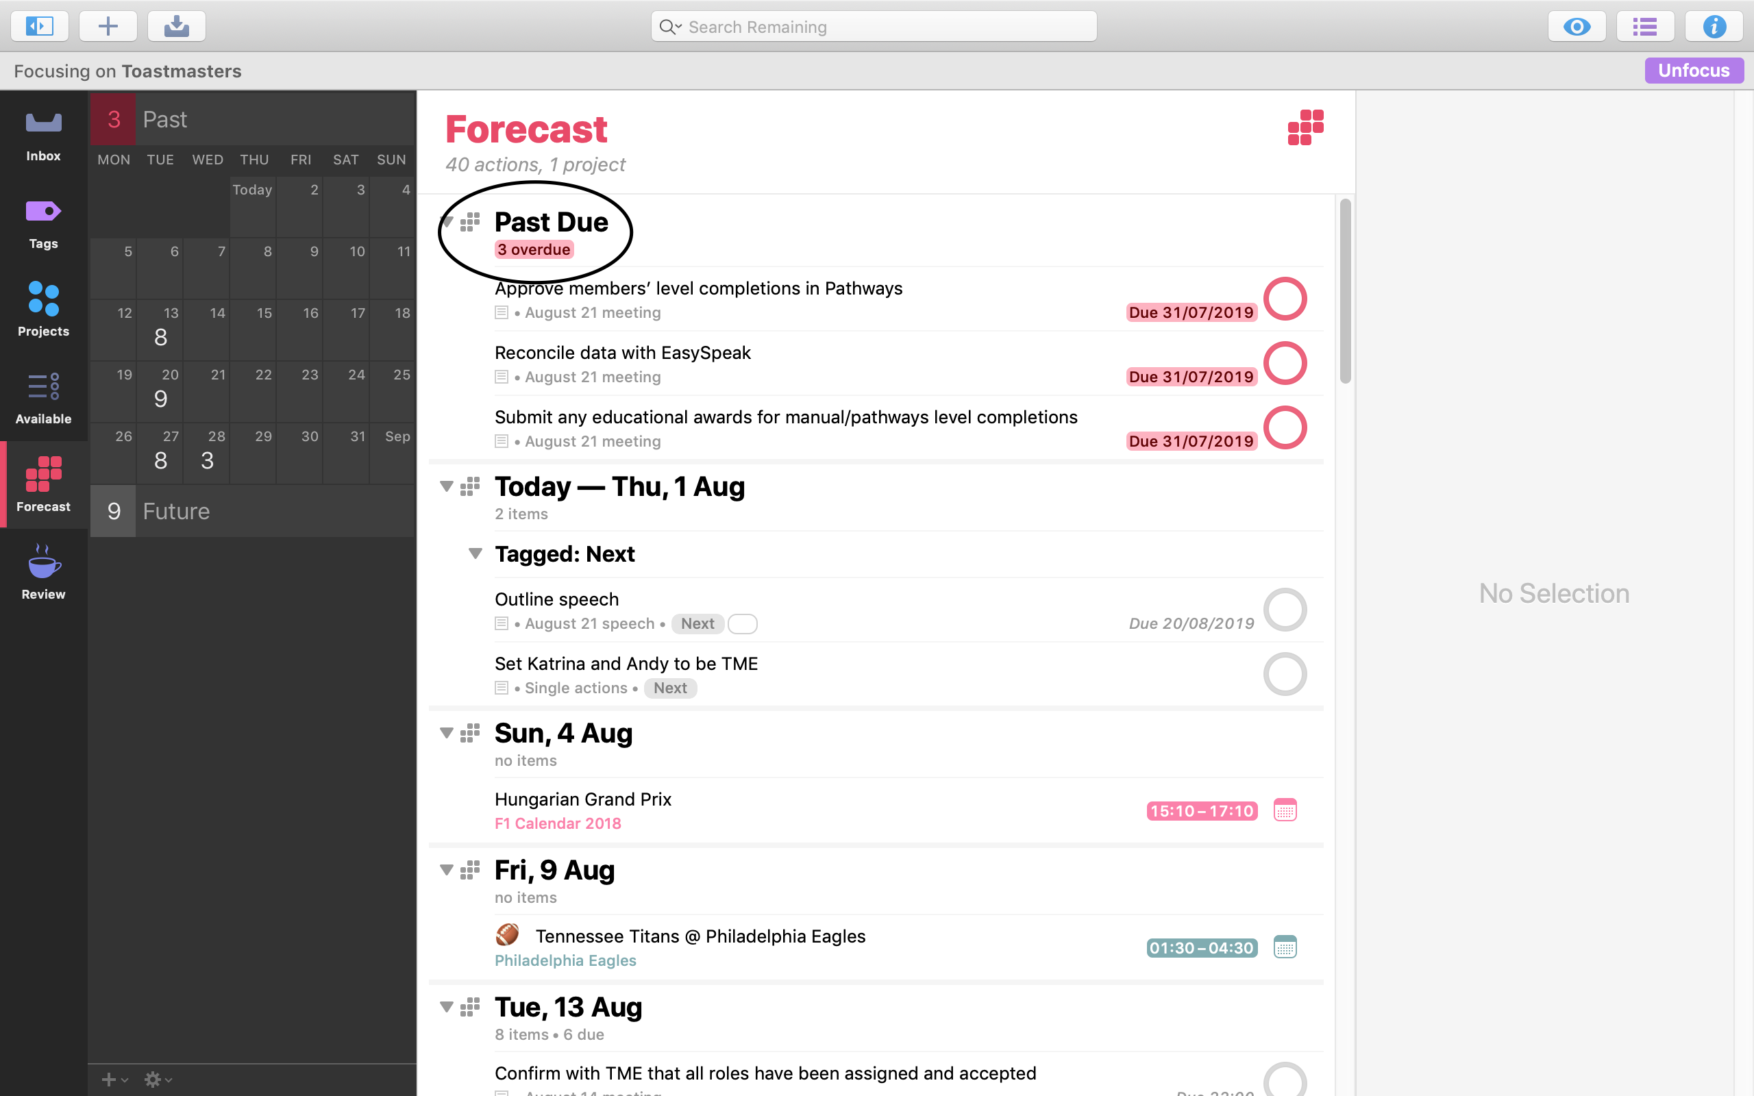1754x1096 pixels.
Task: Switch to Review perspective
Action: [42, 572]
